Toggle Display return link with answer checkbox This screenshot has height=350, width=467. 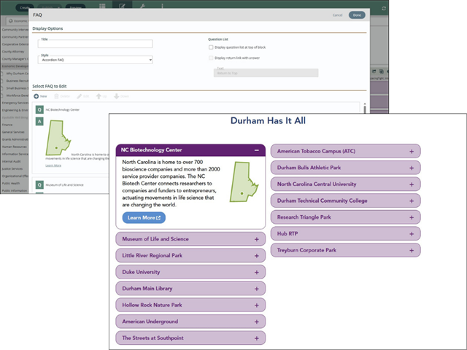coord(211,58)
